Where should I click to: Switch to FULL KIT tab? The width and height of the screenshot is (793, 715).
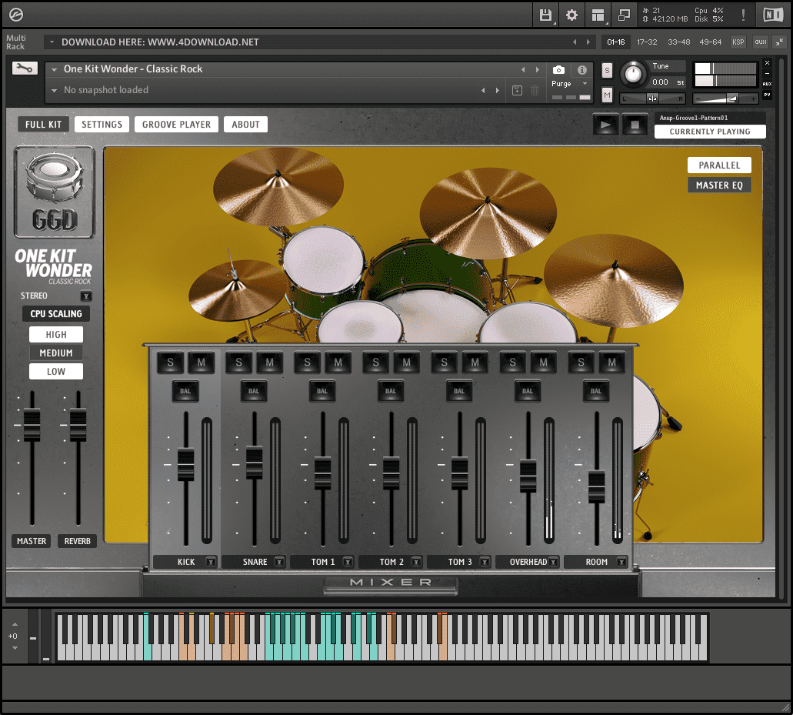[x=44, y=125]
